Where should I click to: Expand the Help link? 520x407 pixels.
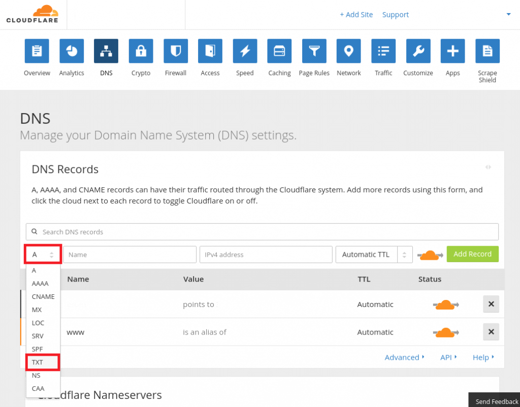click(483, 357)
